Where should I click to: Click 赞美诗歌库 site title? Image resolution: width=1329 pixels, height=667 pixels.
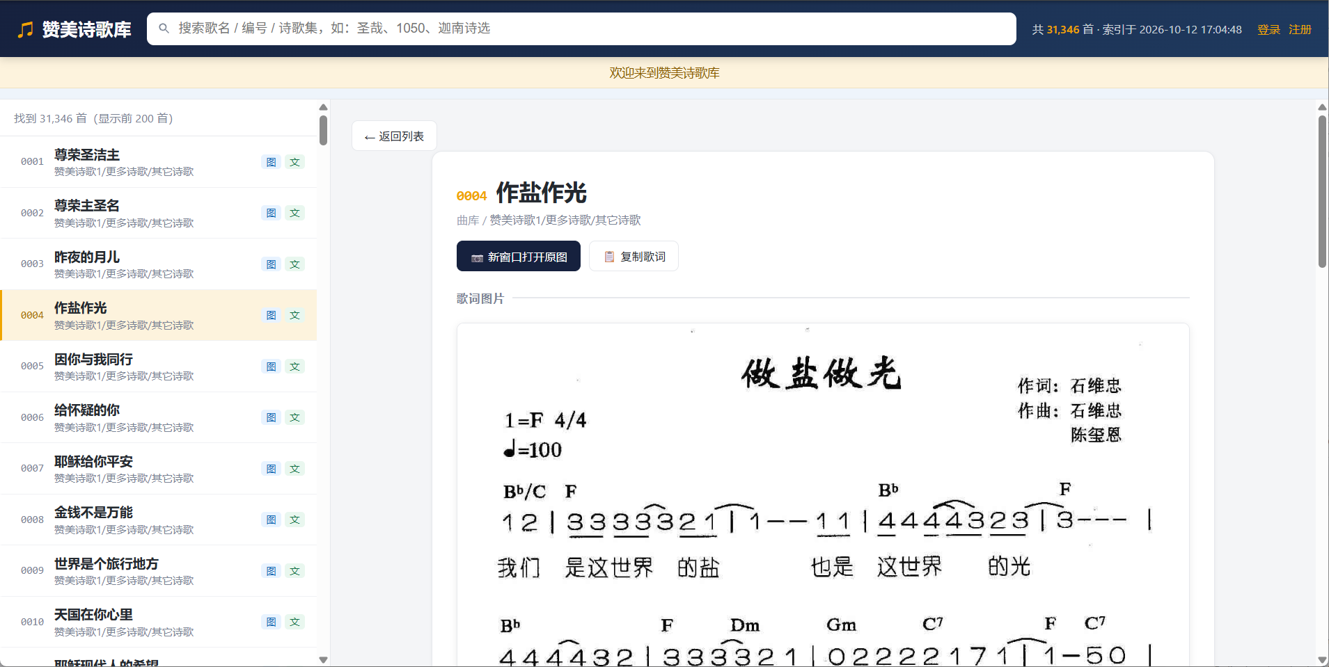86,29
